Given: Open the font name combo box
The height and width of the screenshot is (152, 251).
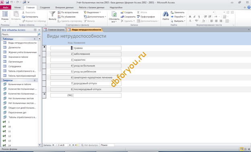Looking at the screenshot, I should click(201, 12).
